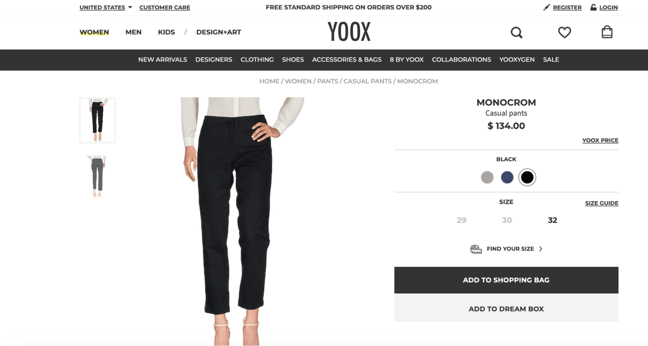Open the search magnifier icon

[x=516, y=32]
